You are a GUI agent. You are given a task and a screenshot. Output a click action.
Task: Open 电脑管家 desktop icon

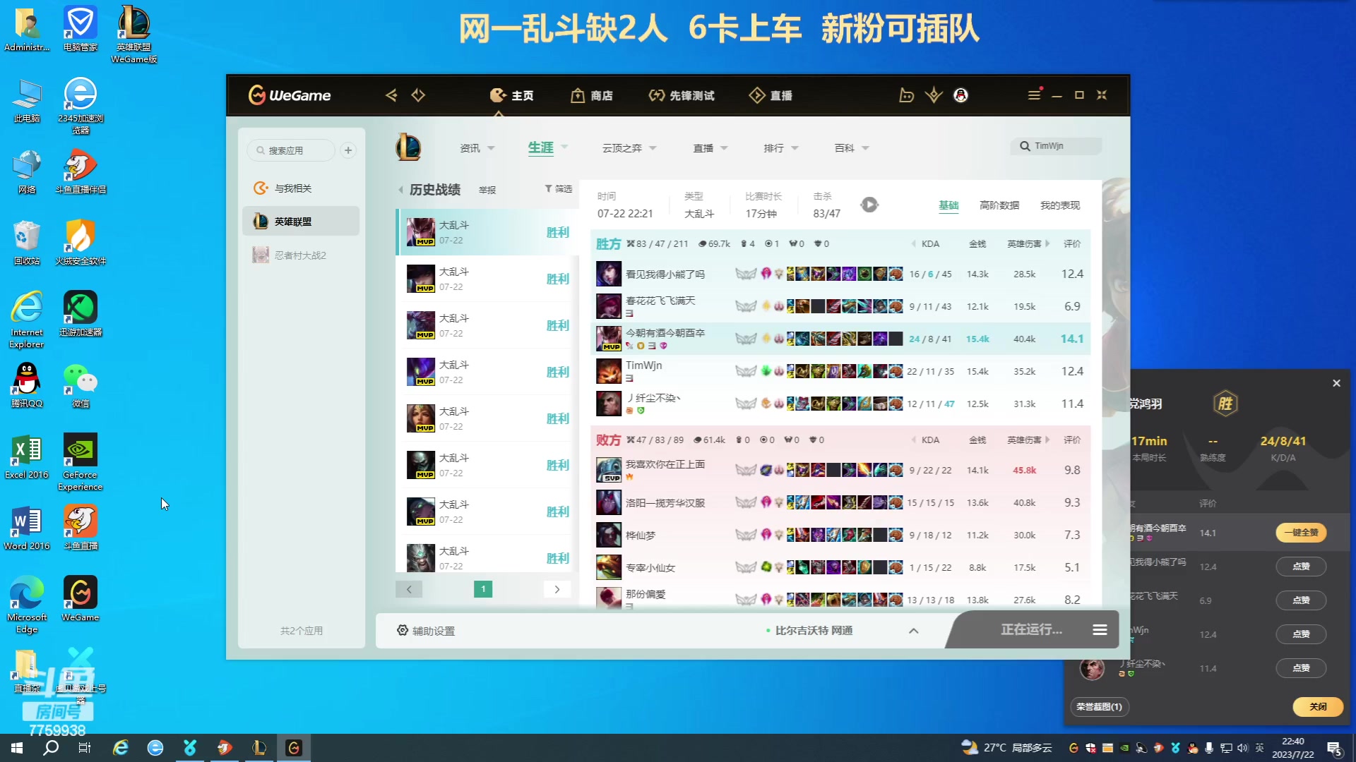81,29
